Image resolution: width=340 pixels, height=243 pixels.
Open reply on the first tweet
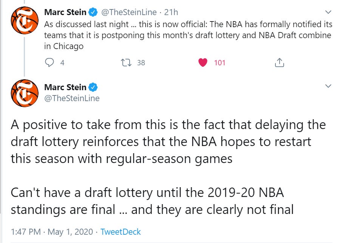pos(49,63)
